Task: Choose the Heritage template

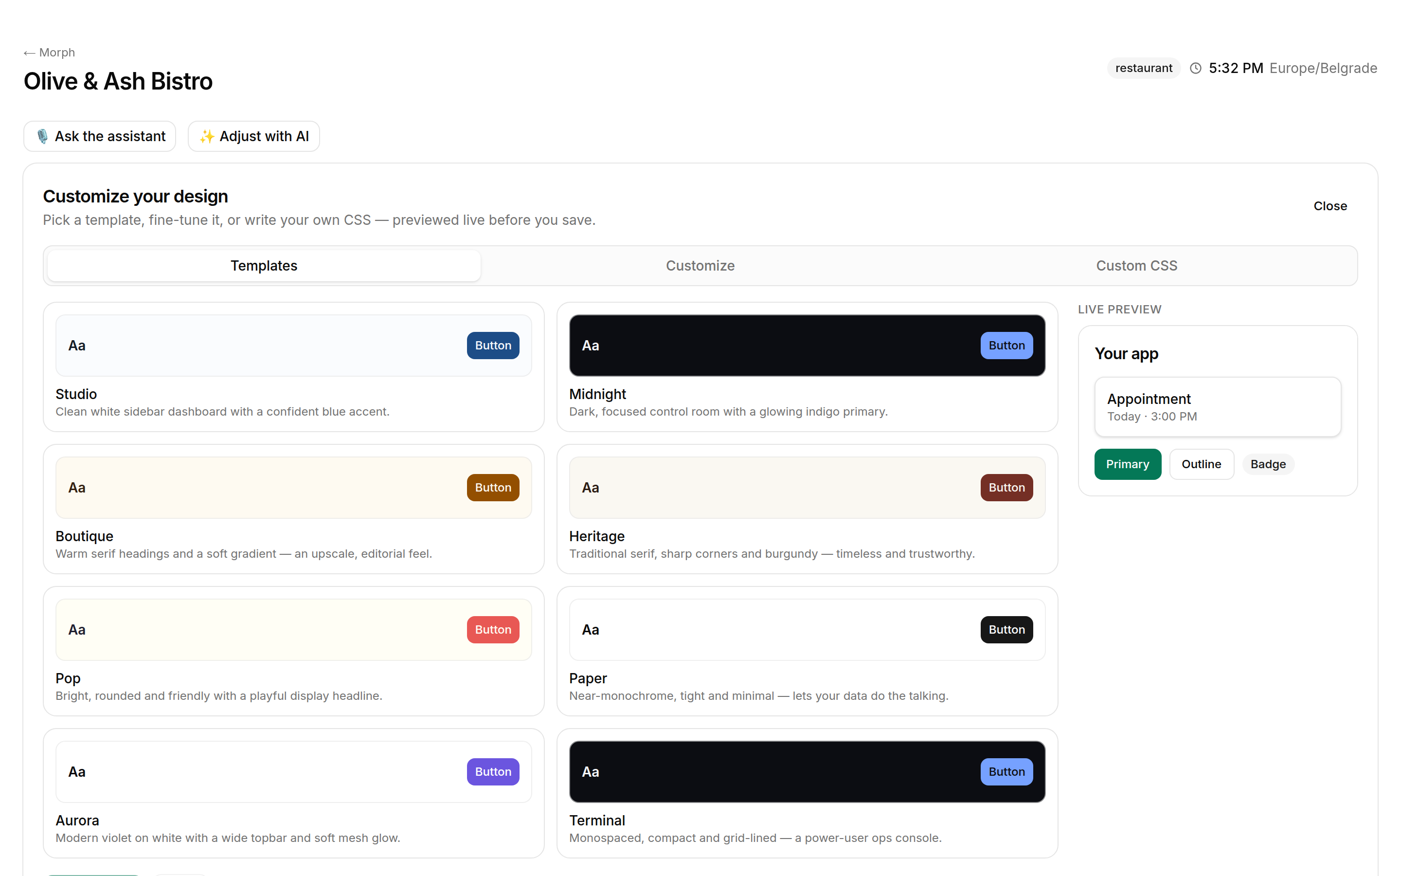Action: 807,509
